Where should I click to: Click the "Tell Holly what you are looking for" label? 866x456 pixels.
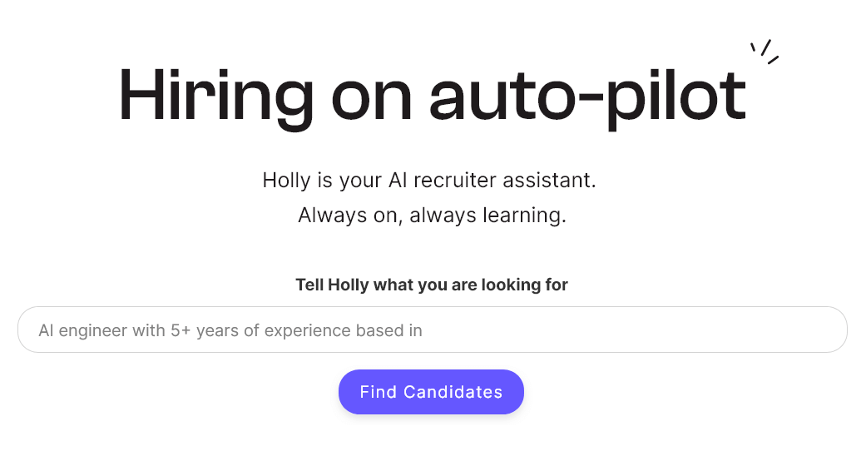coord(432,285)
